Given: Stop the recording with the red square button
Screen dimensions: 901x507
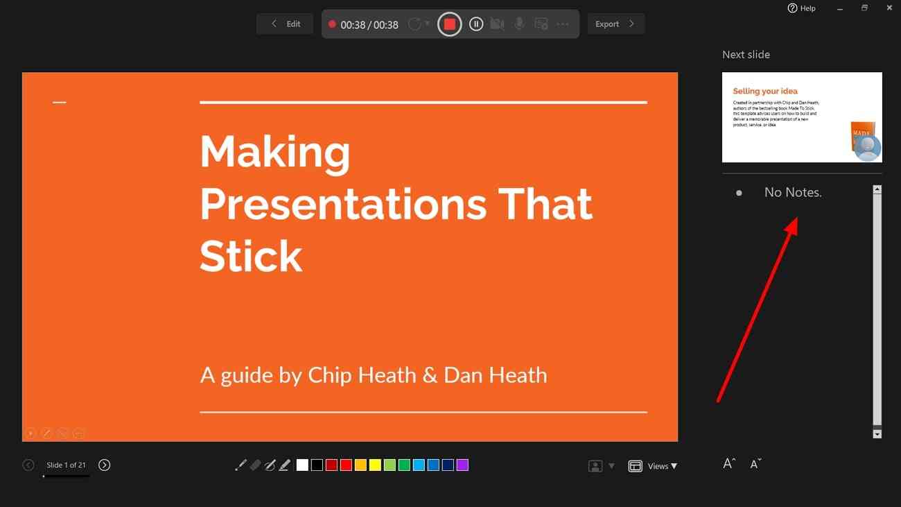Looking at the screenshot, I should (x=449, y=24).
